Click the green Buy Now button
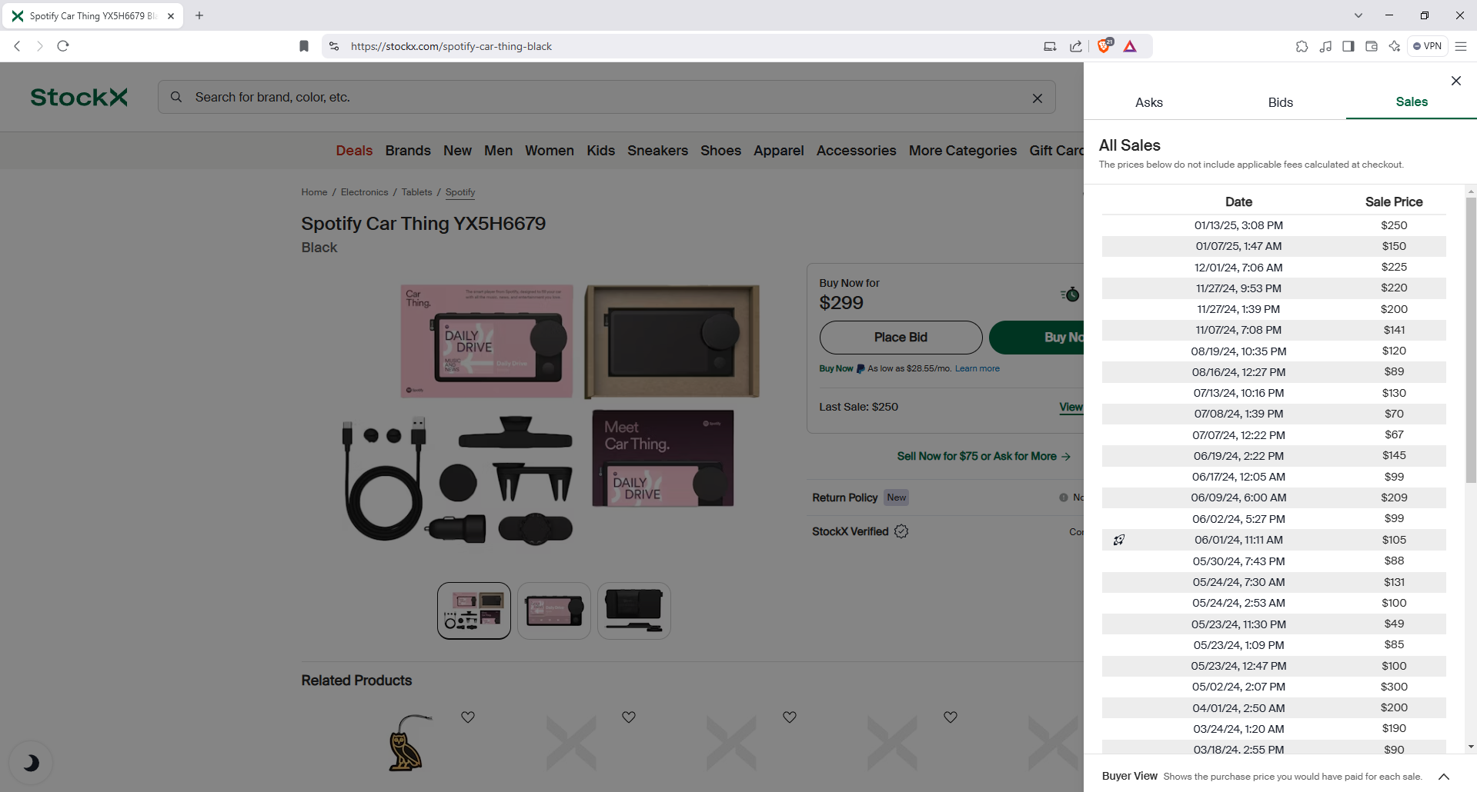The width and height of the screenshot is (1477, 792). pyautogui.click(x=1037, y=338)
